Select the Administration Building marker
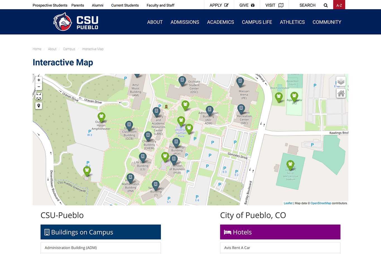The width and height of the screenshot is (381, 254). [209, 111]
